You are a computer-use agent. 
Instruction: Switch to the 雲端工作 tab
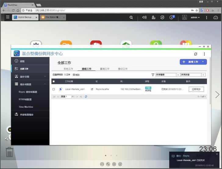pyautogui.click(x=105, y=69)
